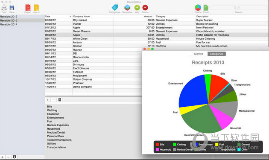Sort by Description column header

coord(232,16)
